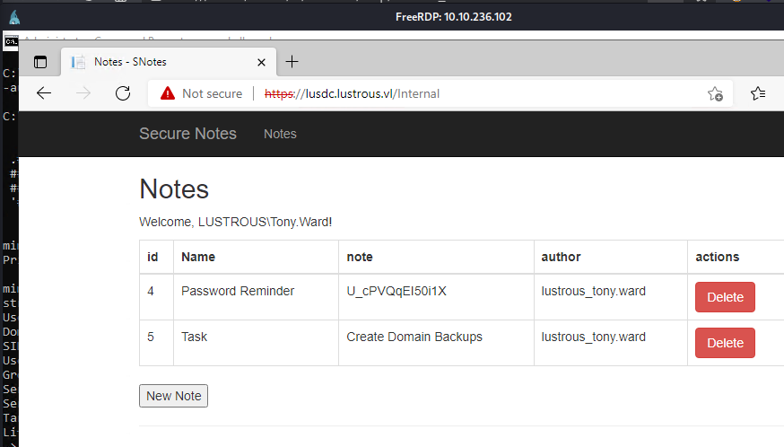Click the browser forward arrow

83,93
